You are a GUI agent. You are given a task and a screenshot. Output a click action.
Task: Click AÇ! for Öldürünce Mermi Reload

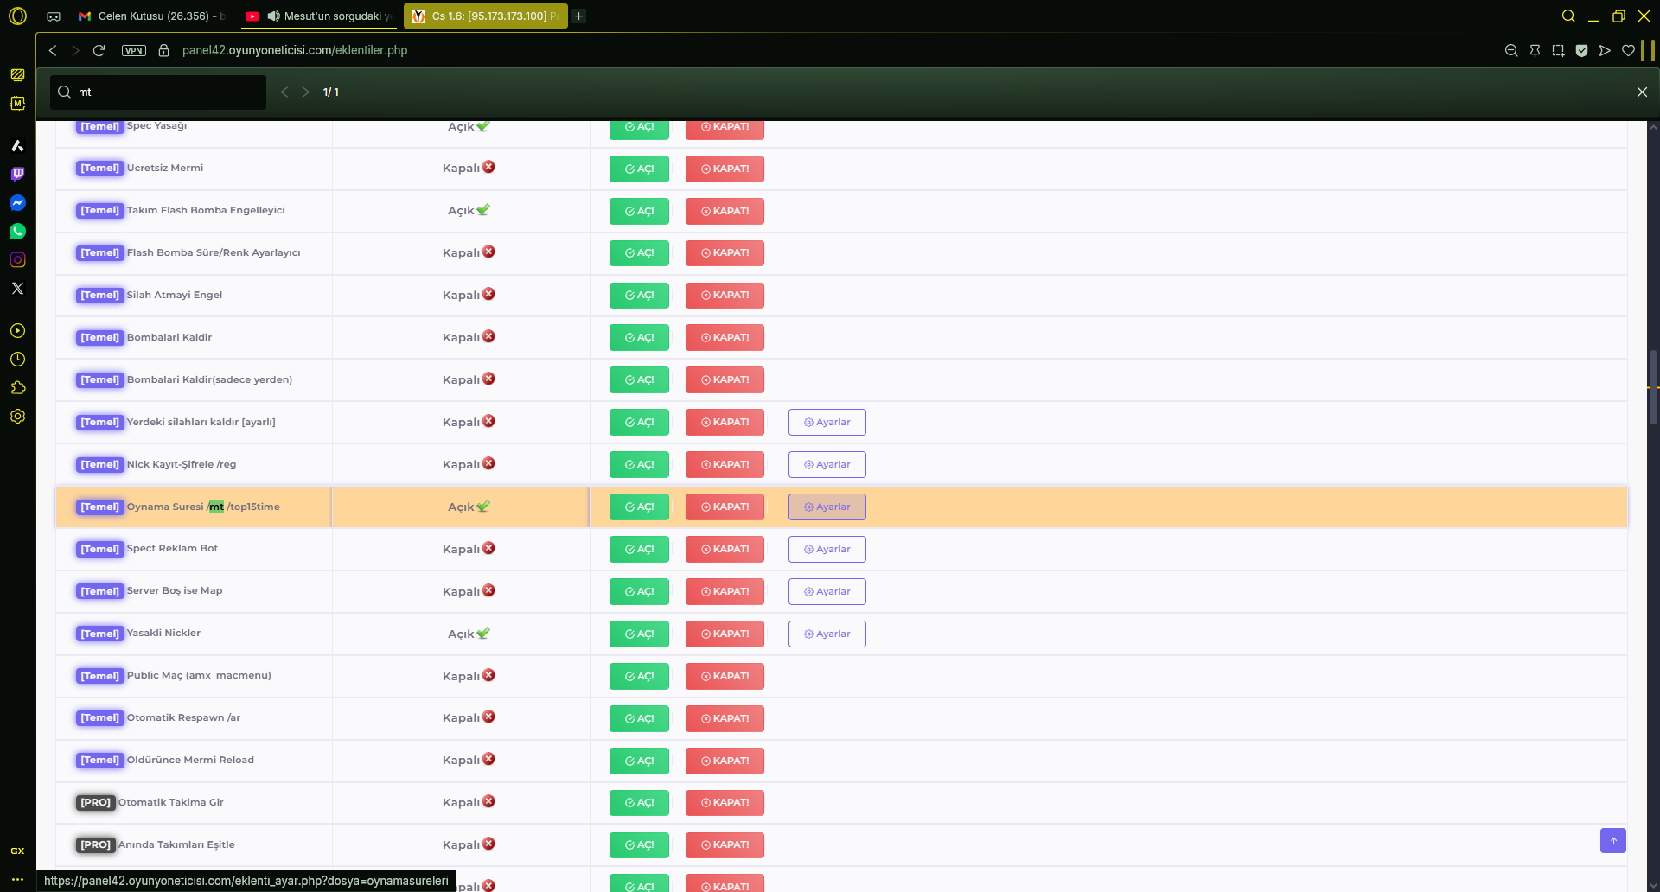pyautogui.click(x=639, y=761)
